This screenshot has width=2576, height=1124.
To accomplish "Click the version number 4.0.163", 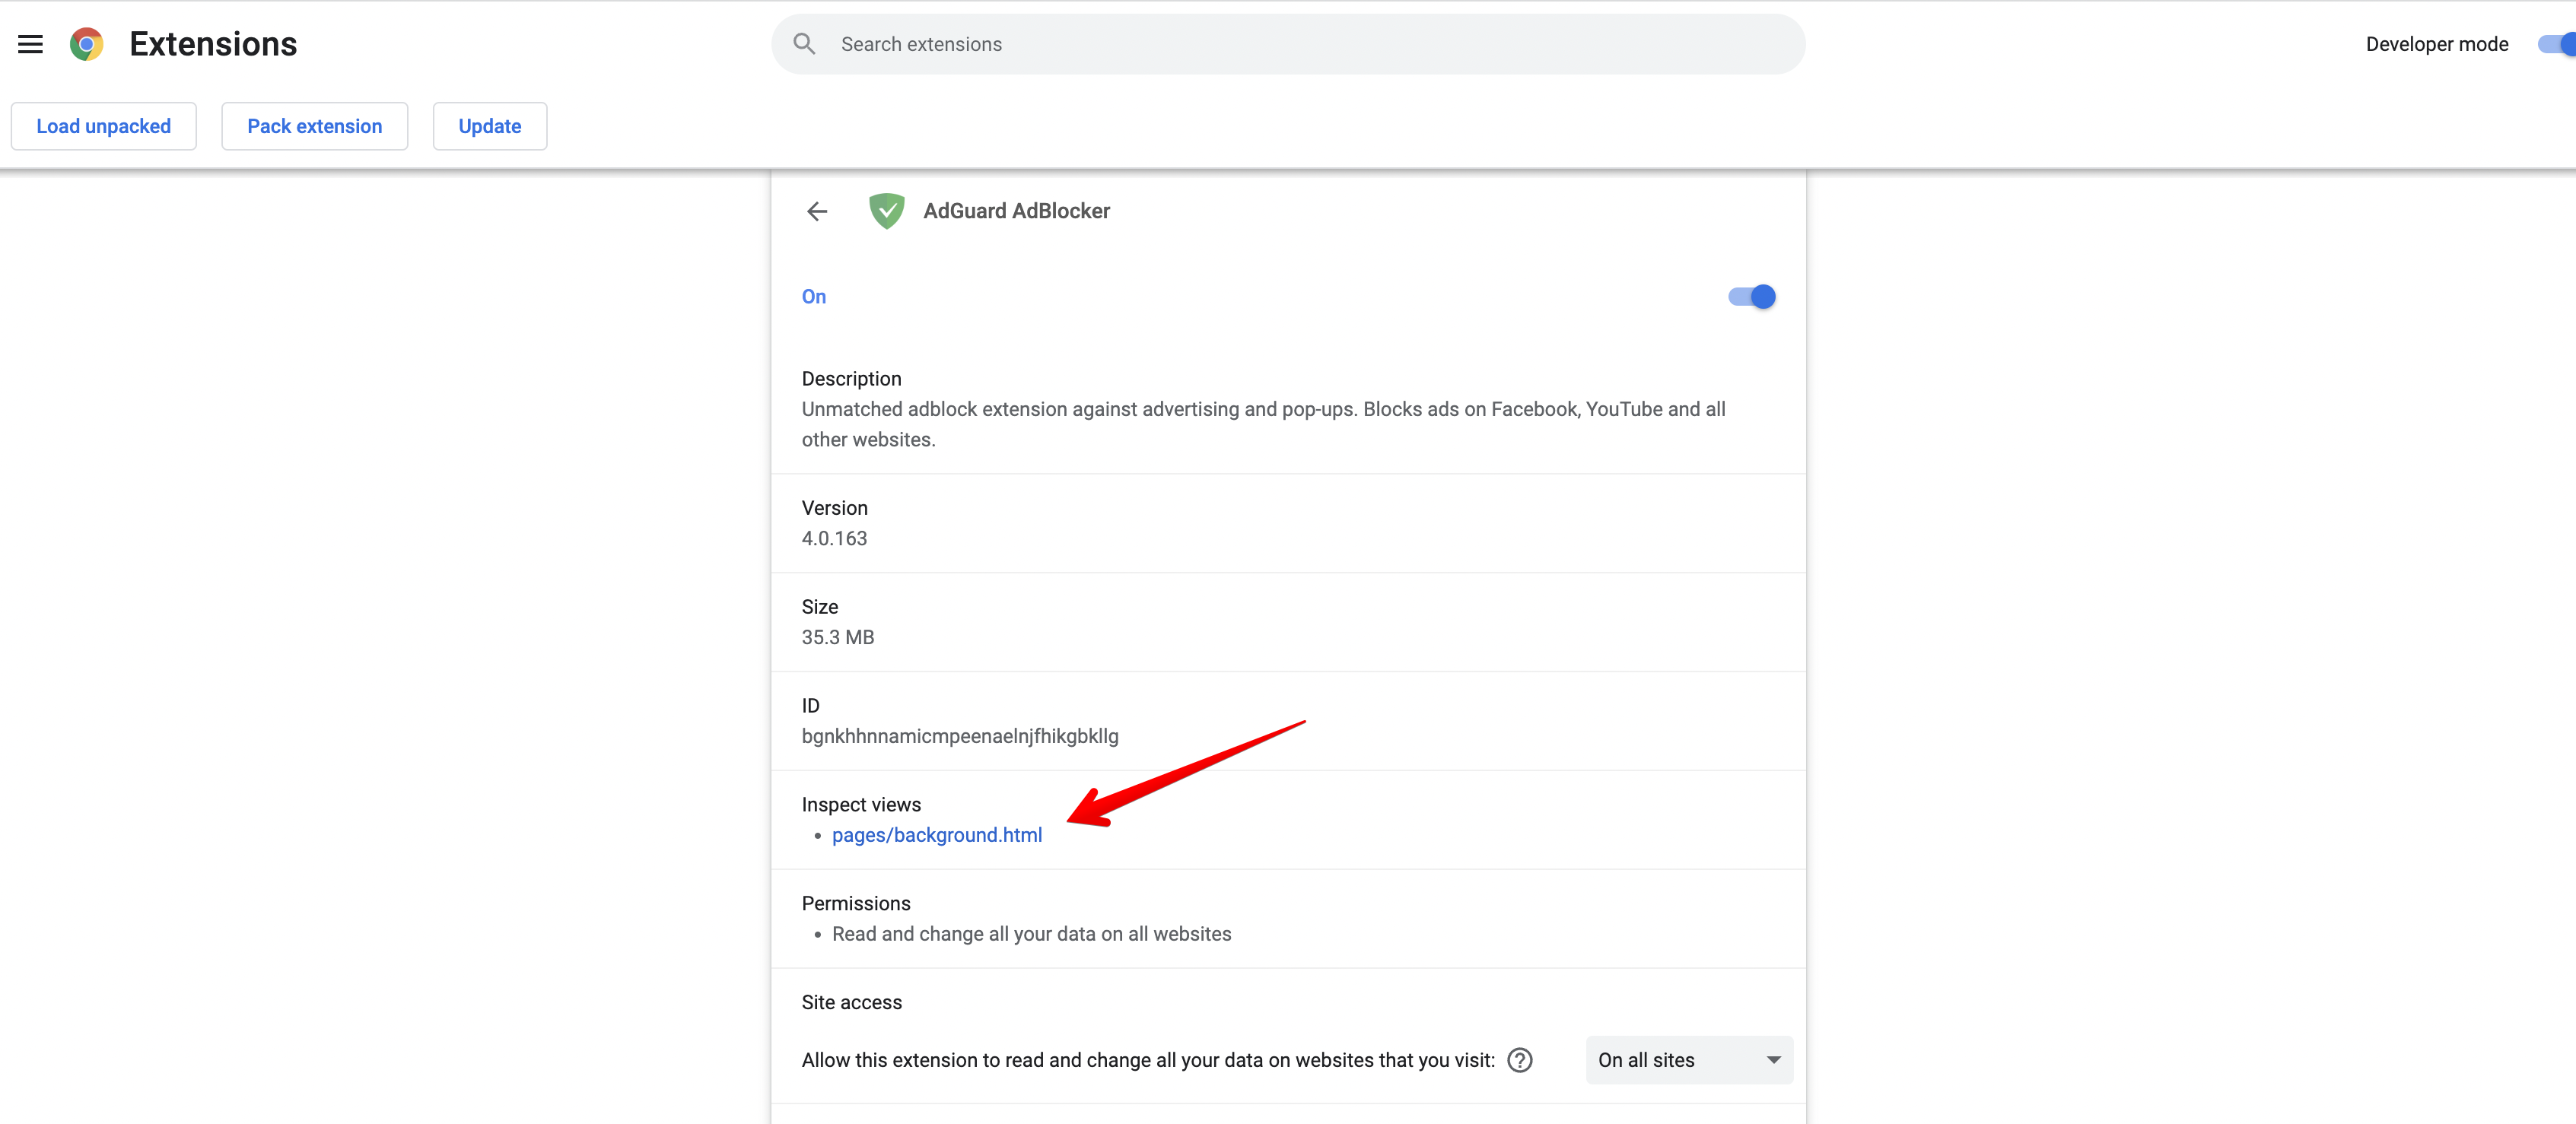I will click(x=834, y=538).
